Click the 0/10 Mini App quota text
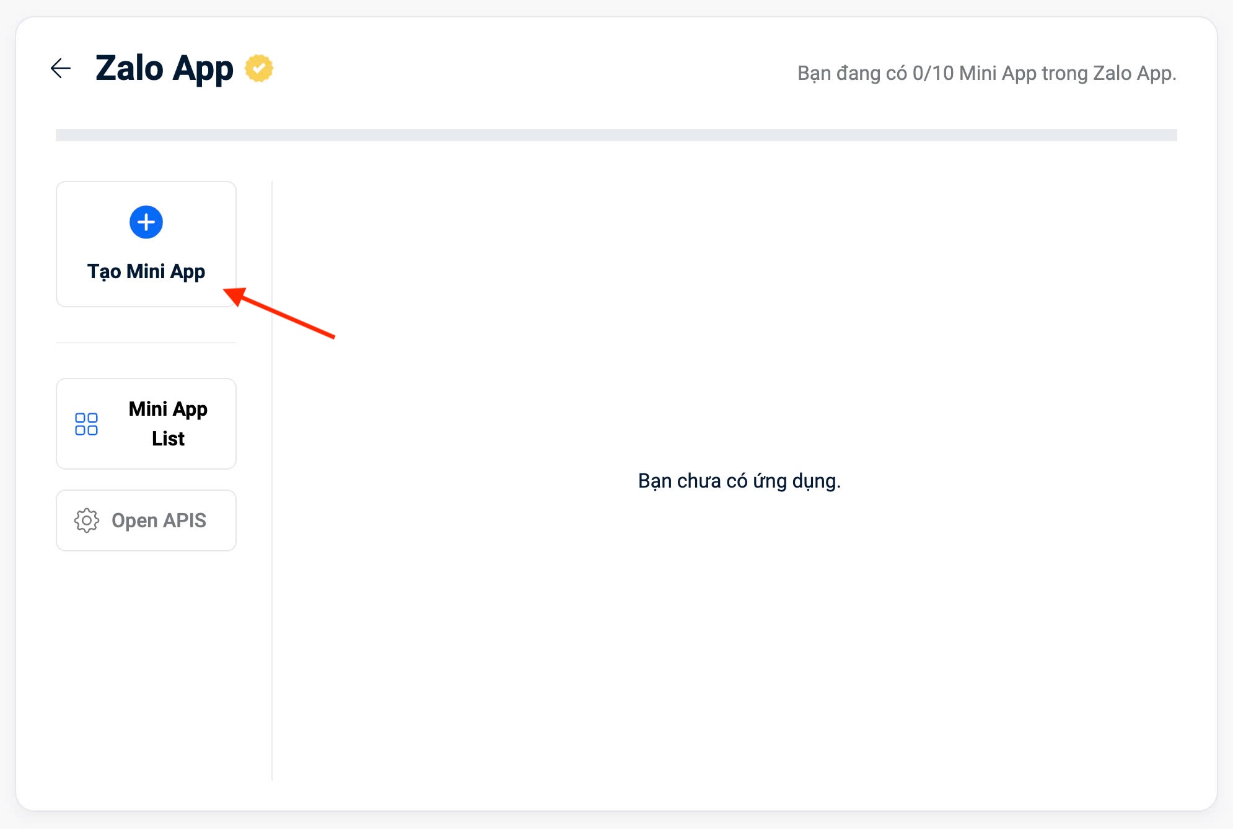The image size is (1233, 829). coord(986,73)
